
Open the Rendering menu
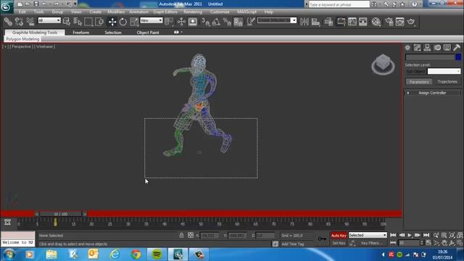click(193, 12)
